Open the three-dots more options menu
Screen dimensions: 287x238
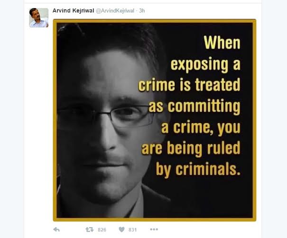(x=154, y=229)
